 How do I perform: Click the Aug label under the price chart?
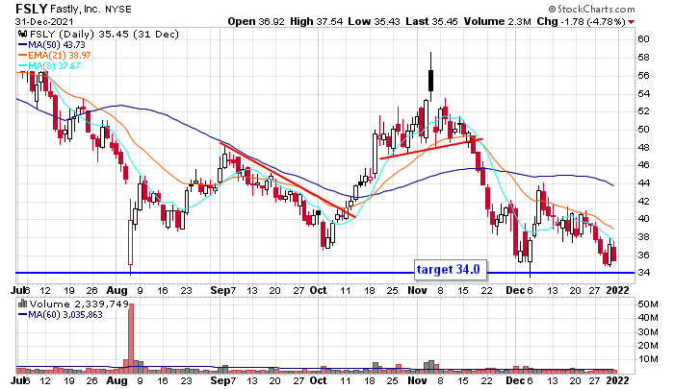tap(117, 291)
